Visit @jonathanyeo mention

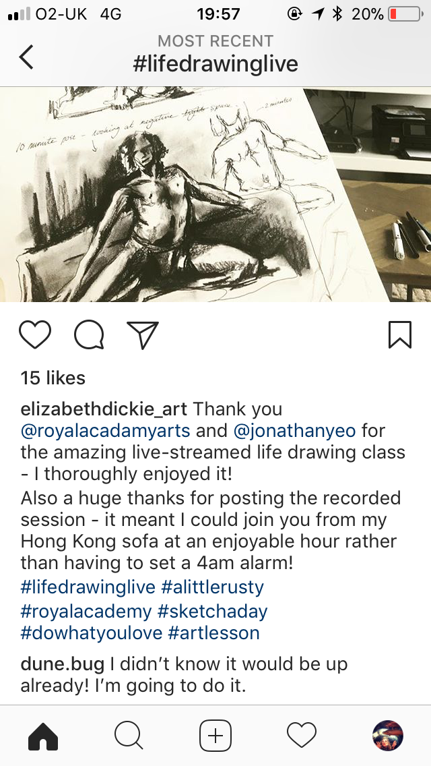tap(295, 431)
